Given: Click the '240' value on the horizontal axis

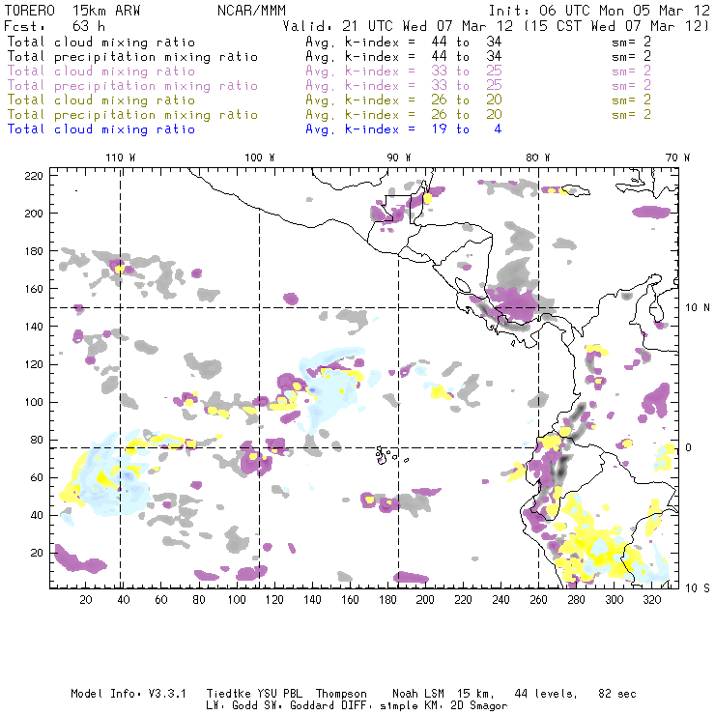Looking at the screenshot, I should pyautogui.click(x=500, y=600).
